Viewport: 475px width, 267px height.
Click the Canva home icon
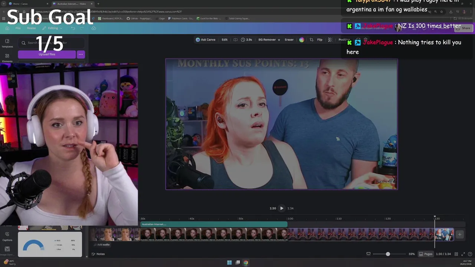coord(7,28)
